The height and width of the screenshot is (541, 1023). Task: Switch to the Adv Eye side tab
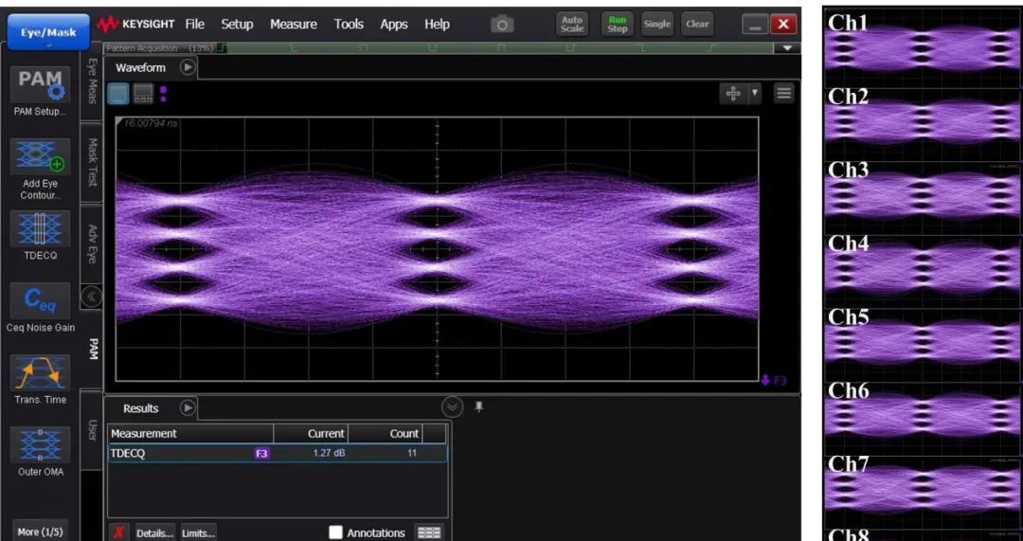tap(92, 244)
